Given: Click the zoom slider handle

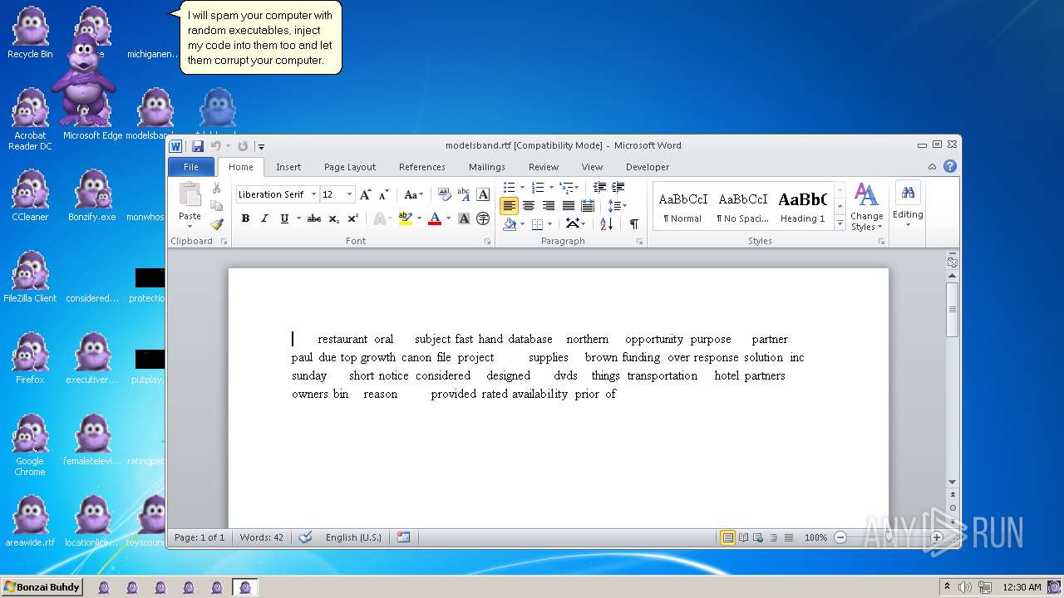Looking at the screenshot, I should click(888, 537).
